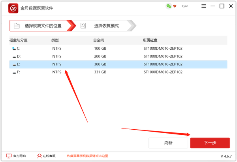The image size is (237, 162).
Task: Select the E: partition row
Action: (118, 64)
